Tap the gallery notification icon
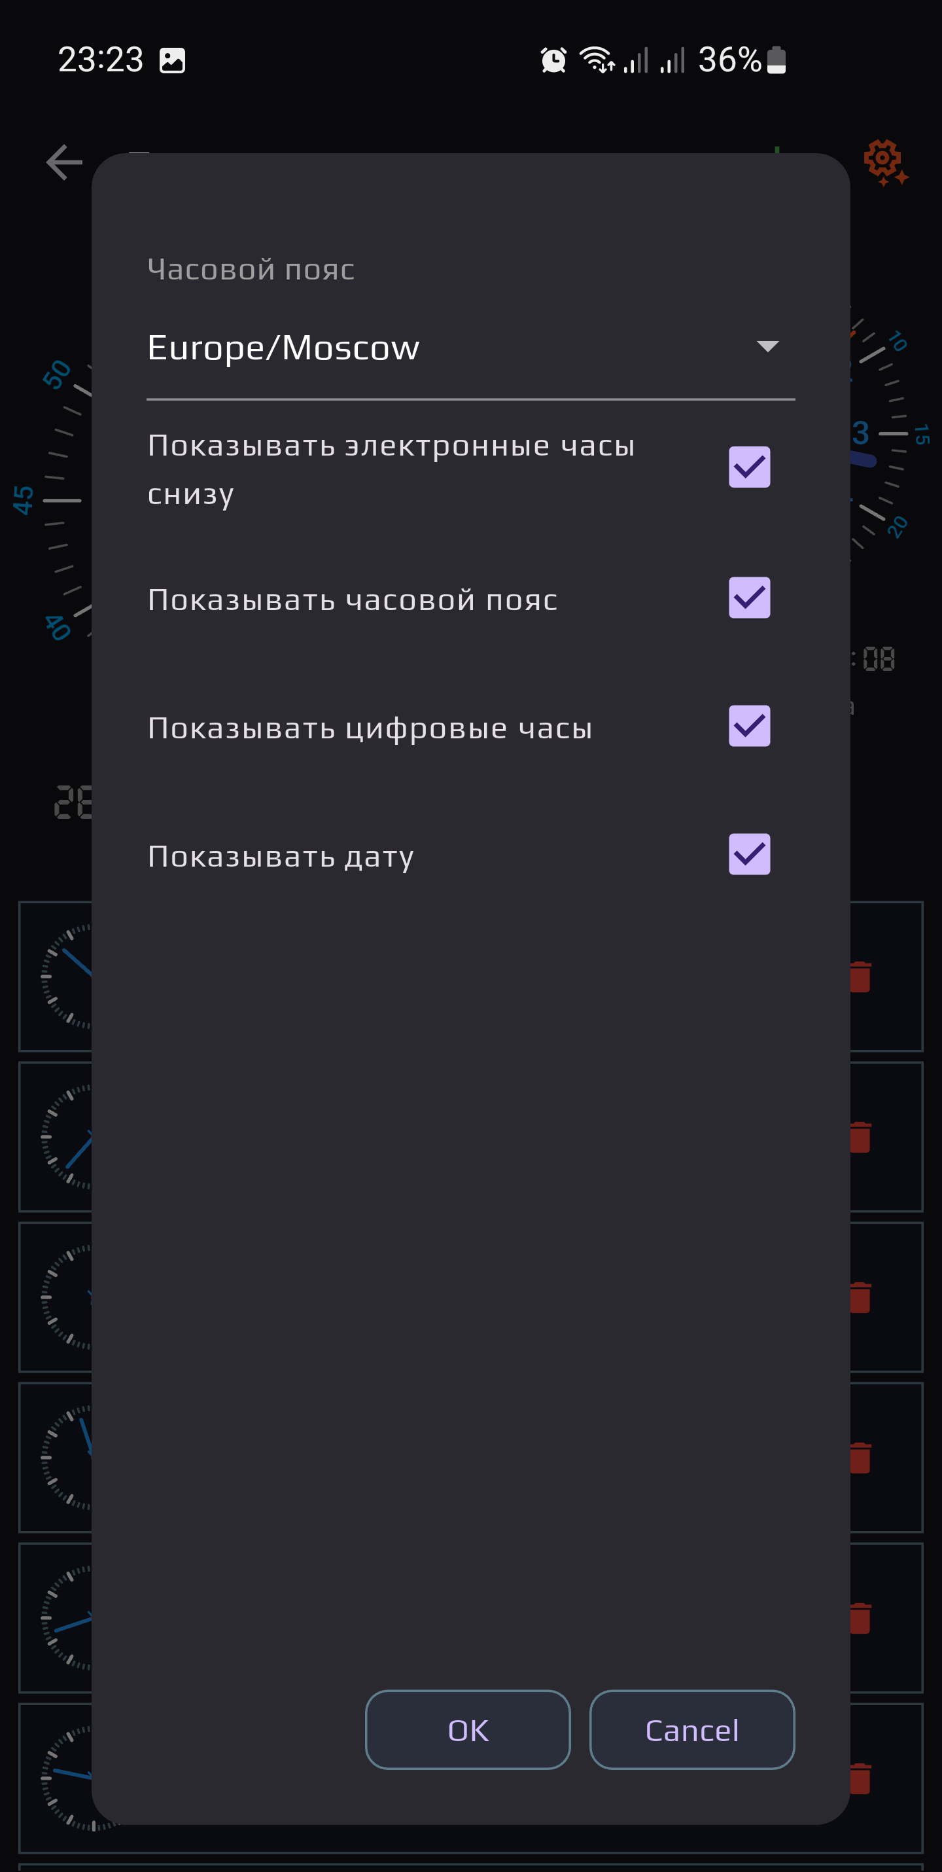This screenshot has width=942, height=1872. 174,61
